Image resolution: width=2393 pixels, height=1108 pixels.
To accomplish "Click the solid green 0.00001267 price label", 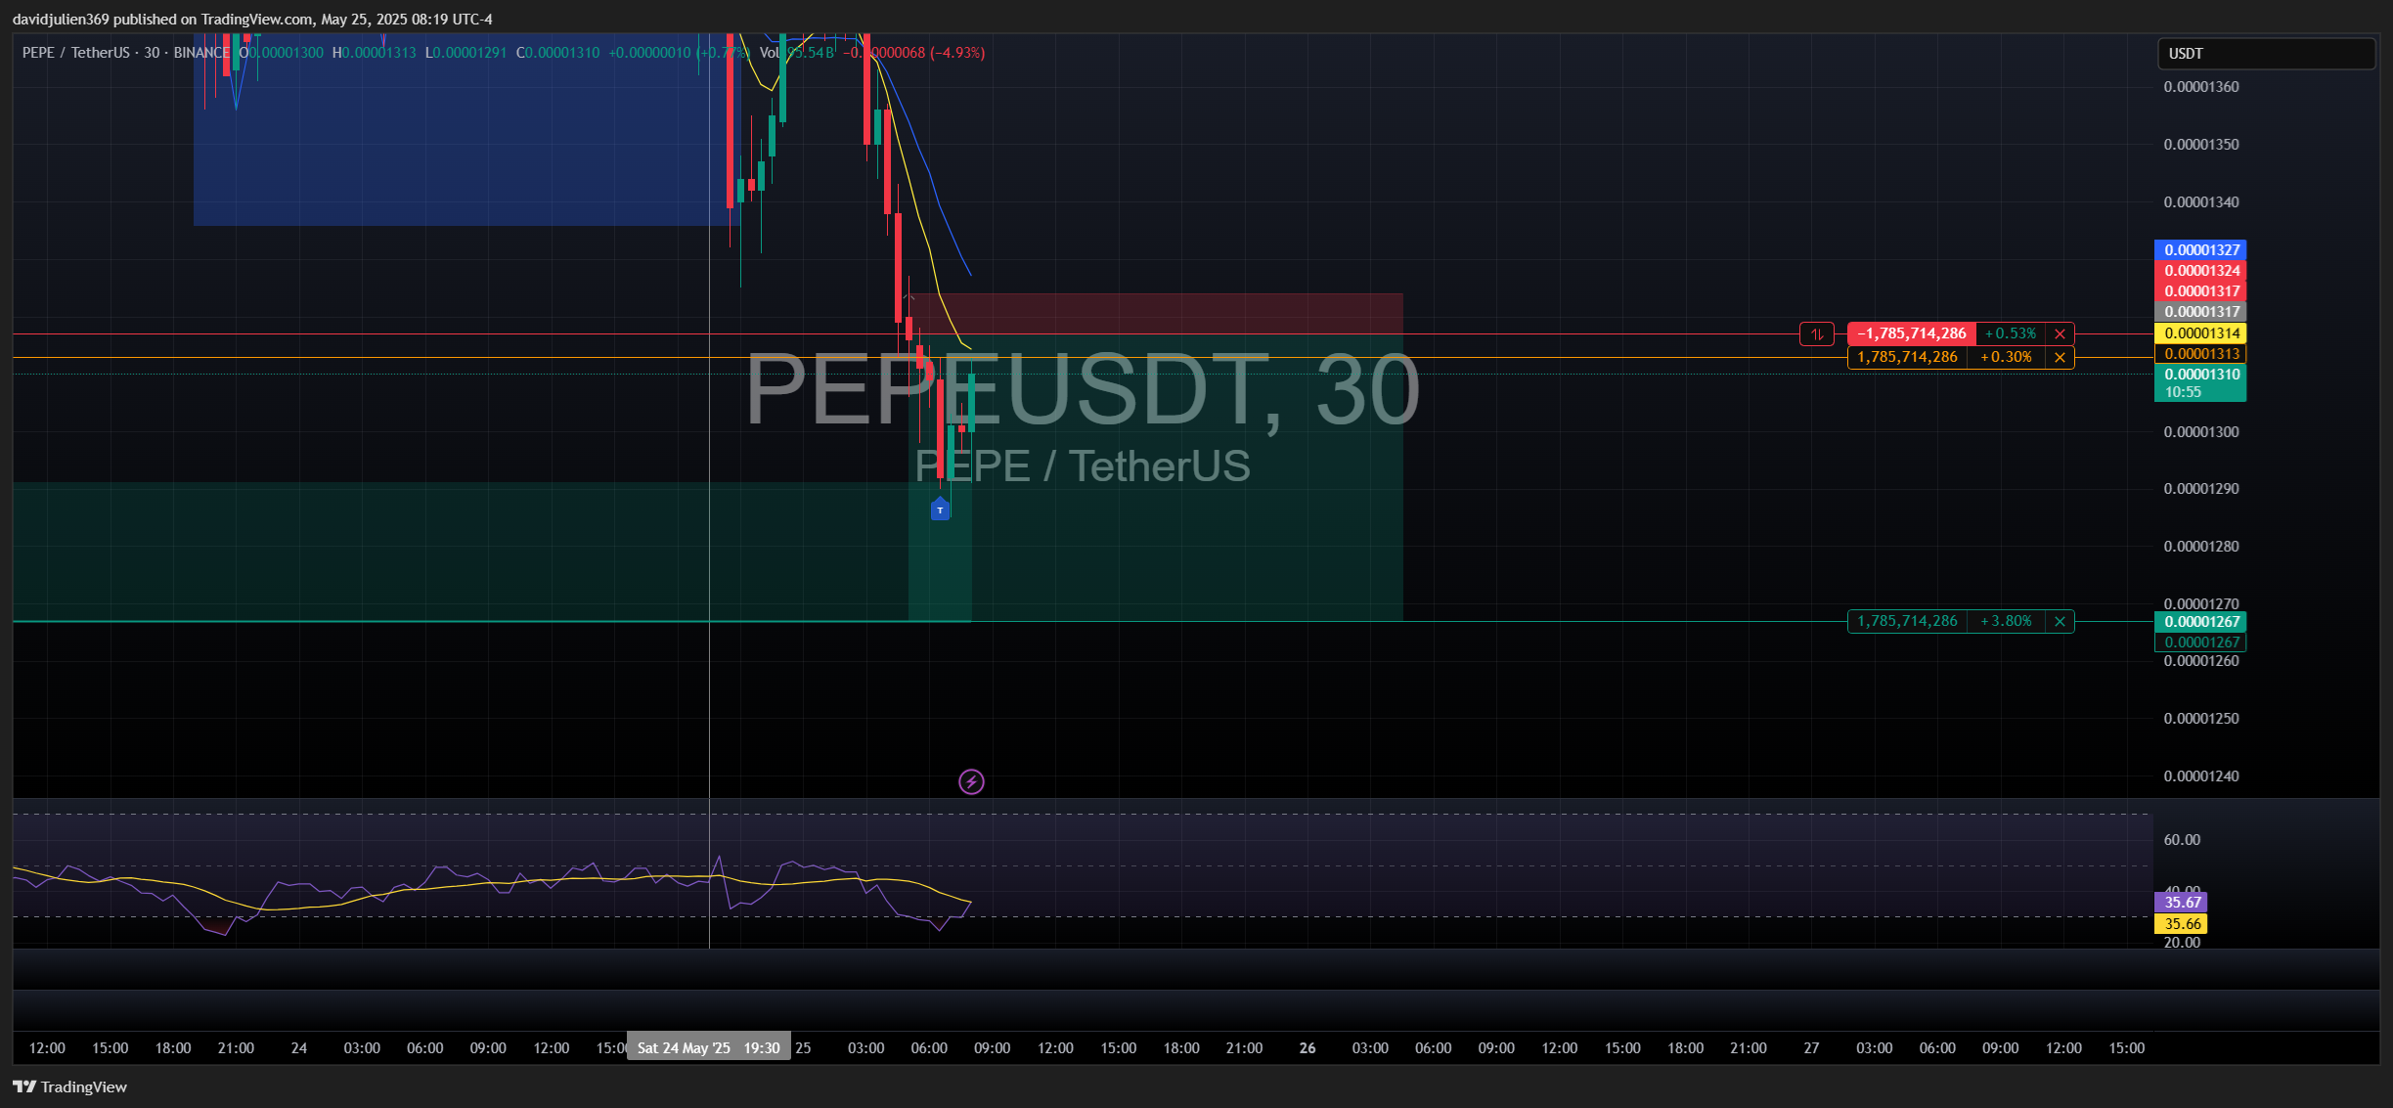I will pyautogui.click(x=2200, y=622).
